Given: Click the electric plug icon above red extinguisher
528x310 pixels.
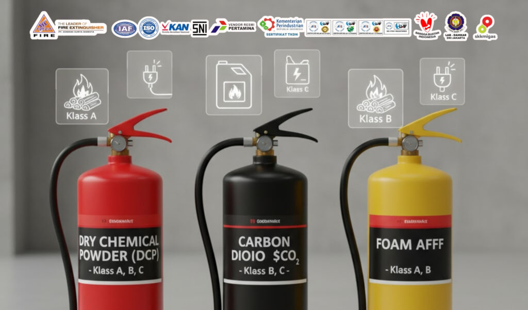Looking at the screenshot, I should pyautogui.click(x=150, y=75).
